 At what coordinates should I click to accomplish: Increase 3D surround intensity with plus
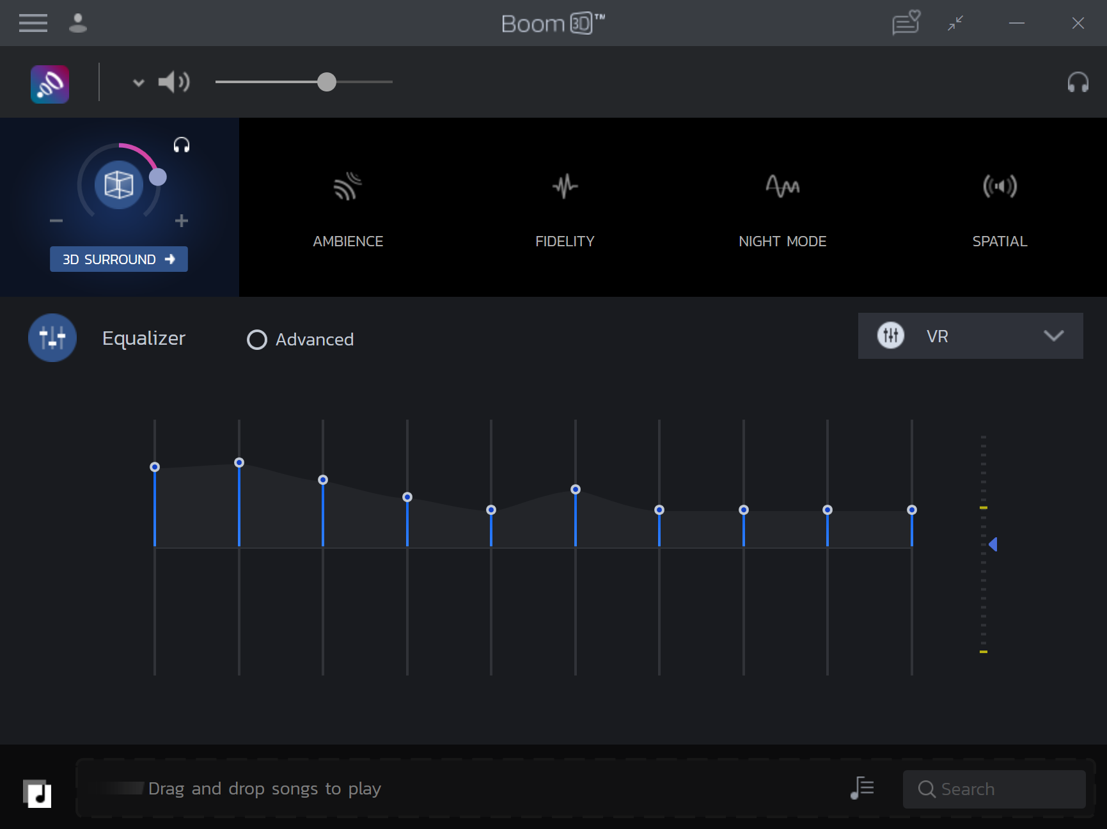182,221
